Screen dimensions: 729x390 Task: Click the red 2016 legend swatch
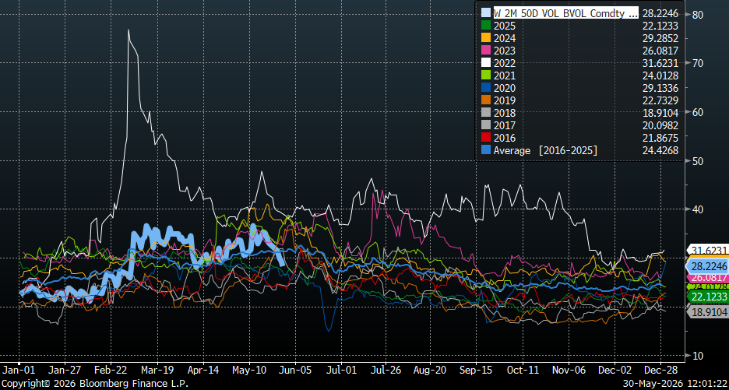(x=485, y=138)
